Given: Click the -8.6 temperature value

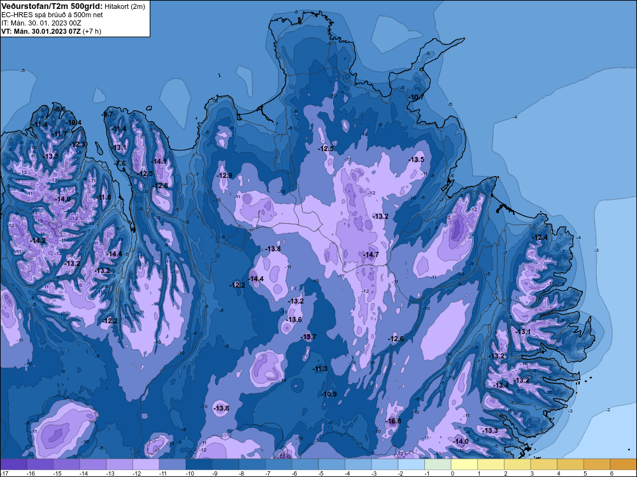Looking at the screenshot, I should pos(60,109).
